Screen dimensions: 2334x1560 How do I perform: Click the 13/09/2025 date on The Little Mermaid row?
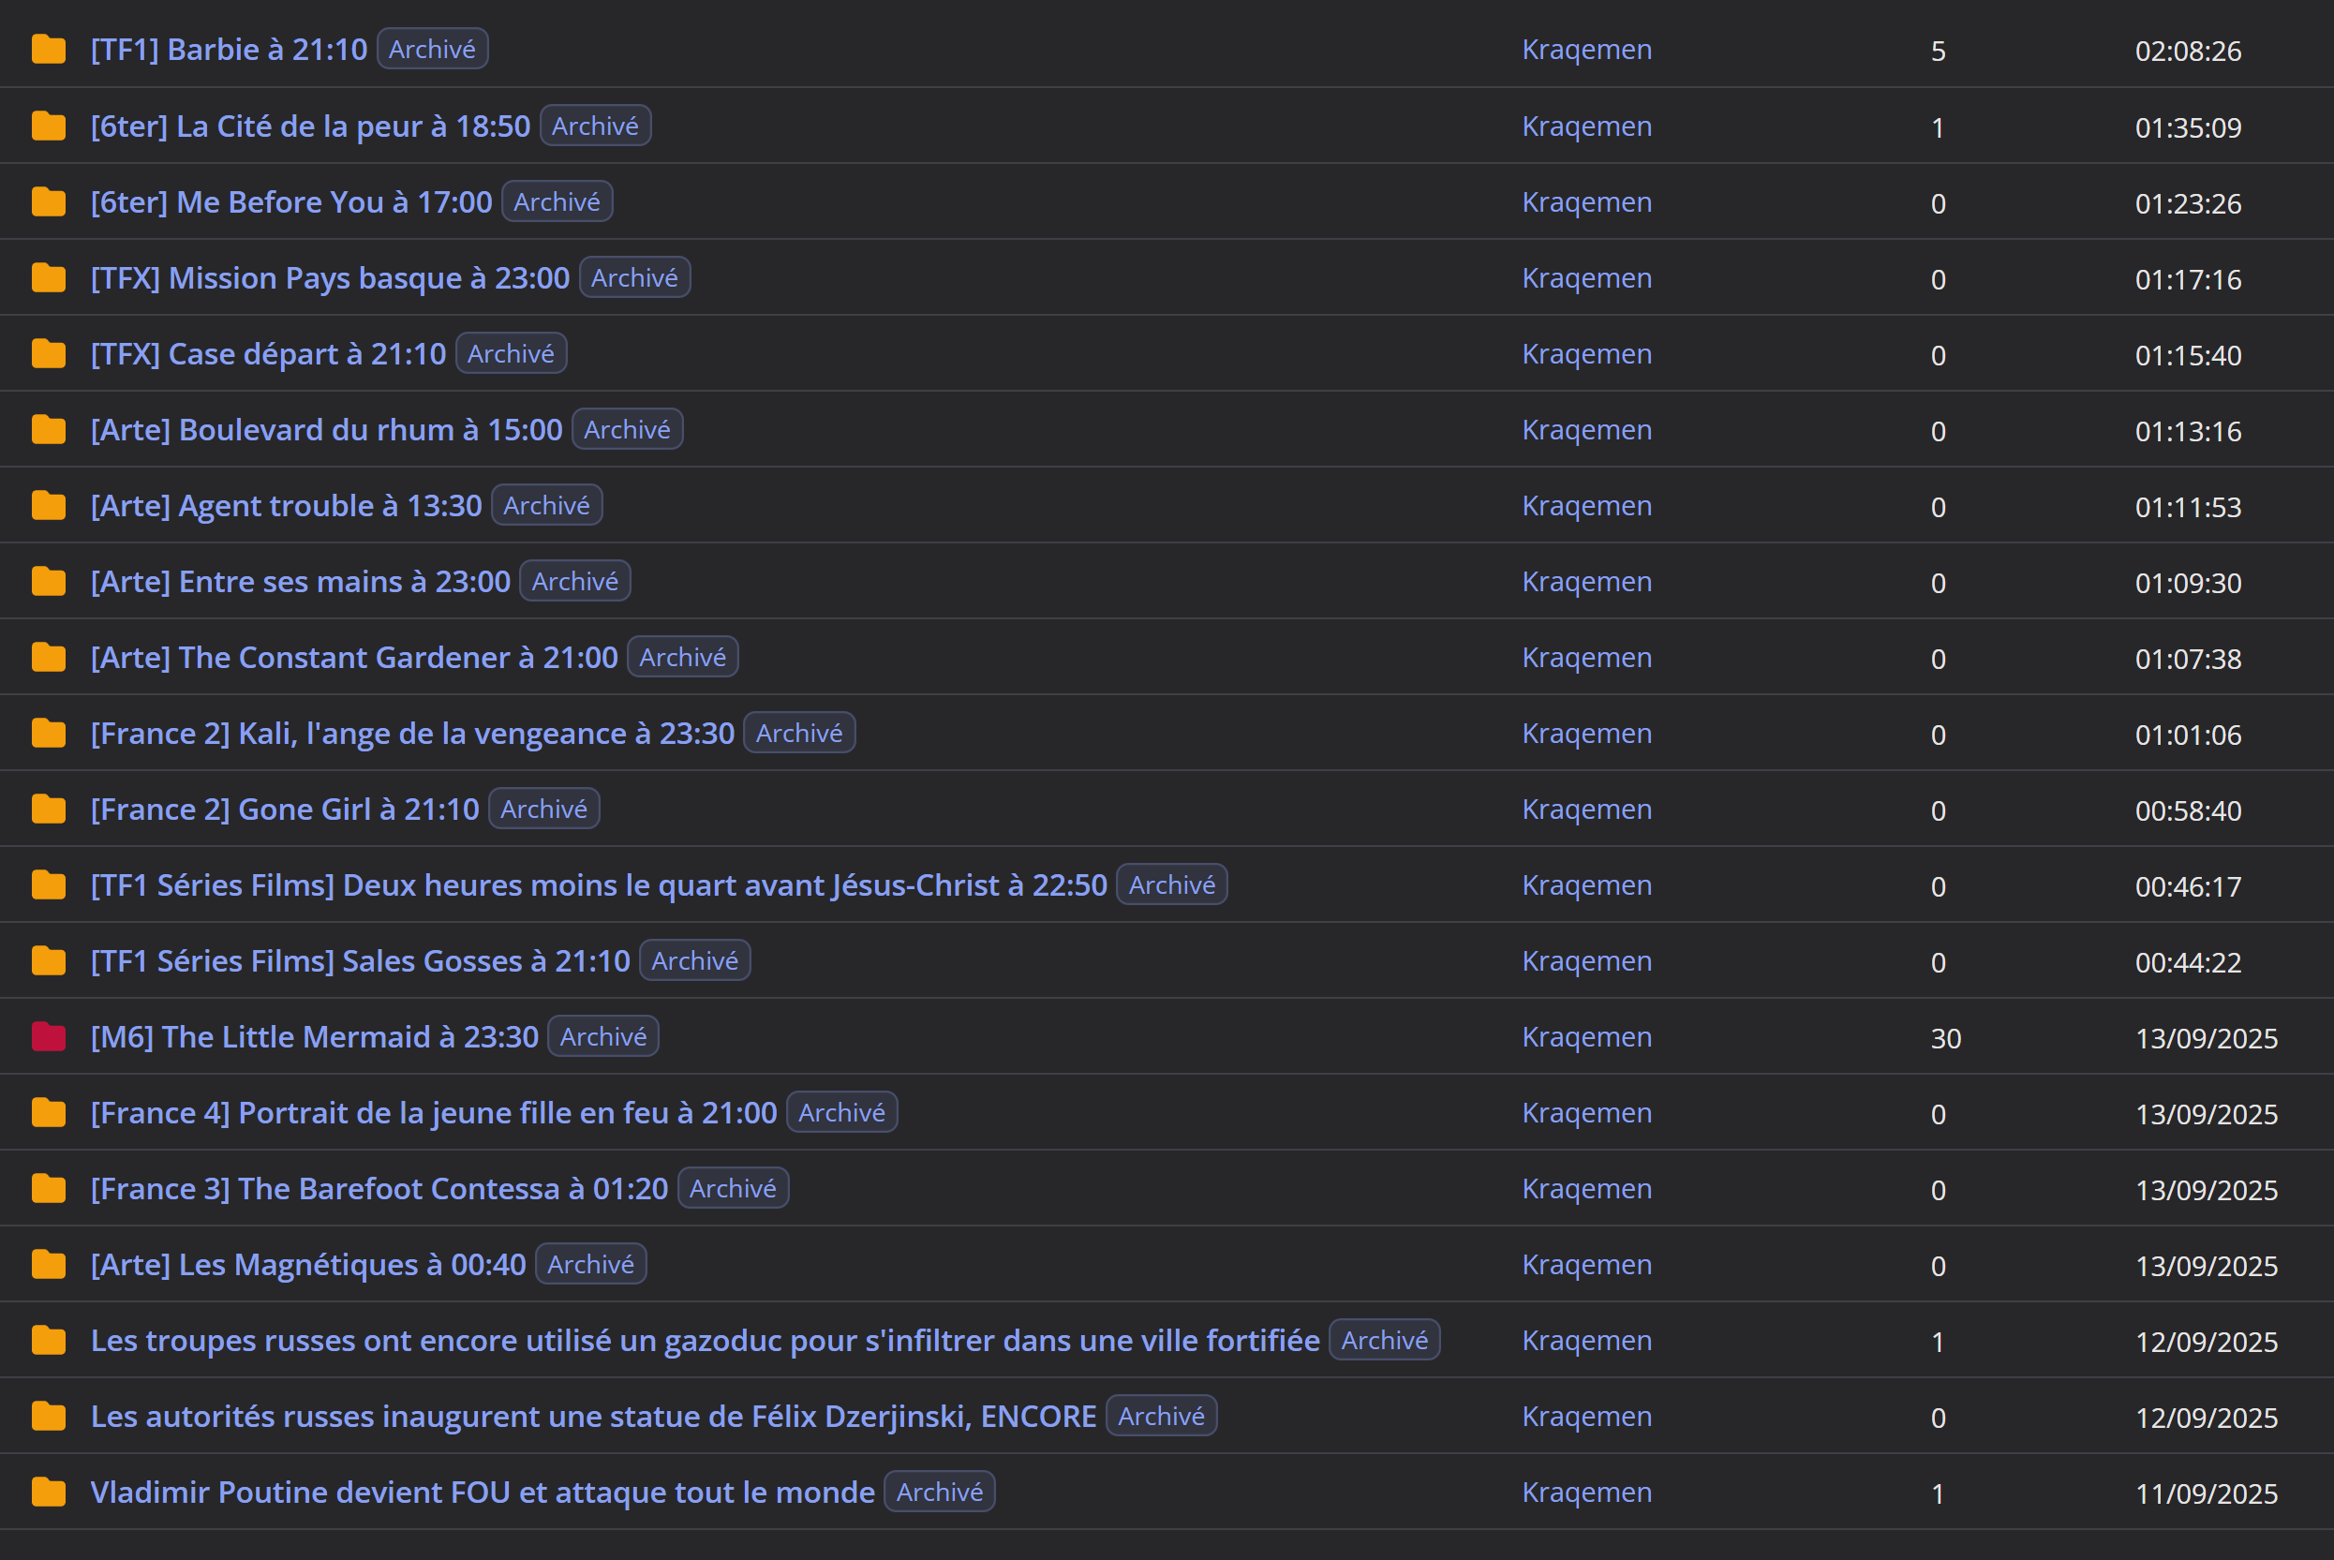point(2206,1038)
